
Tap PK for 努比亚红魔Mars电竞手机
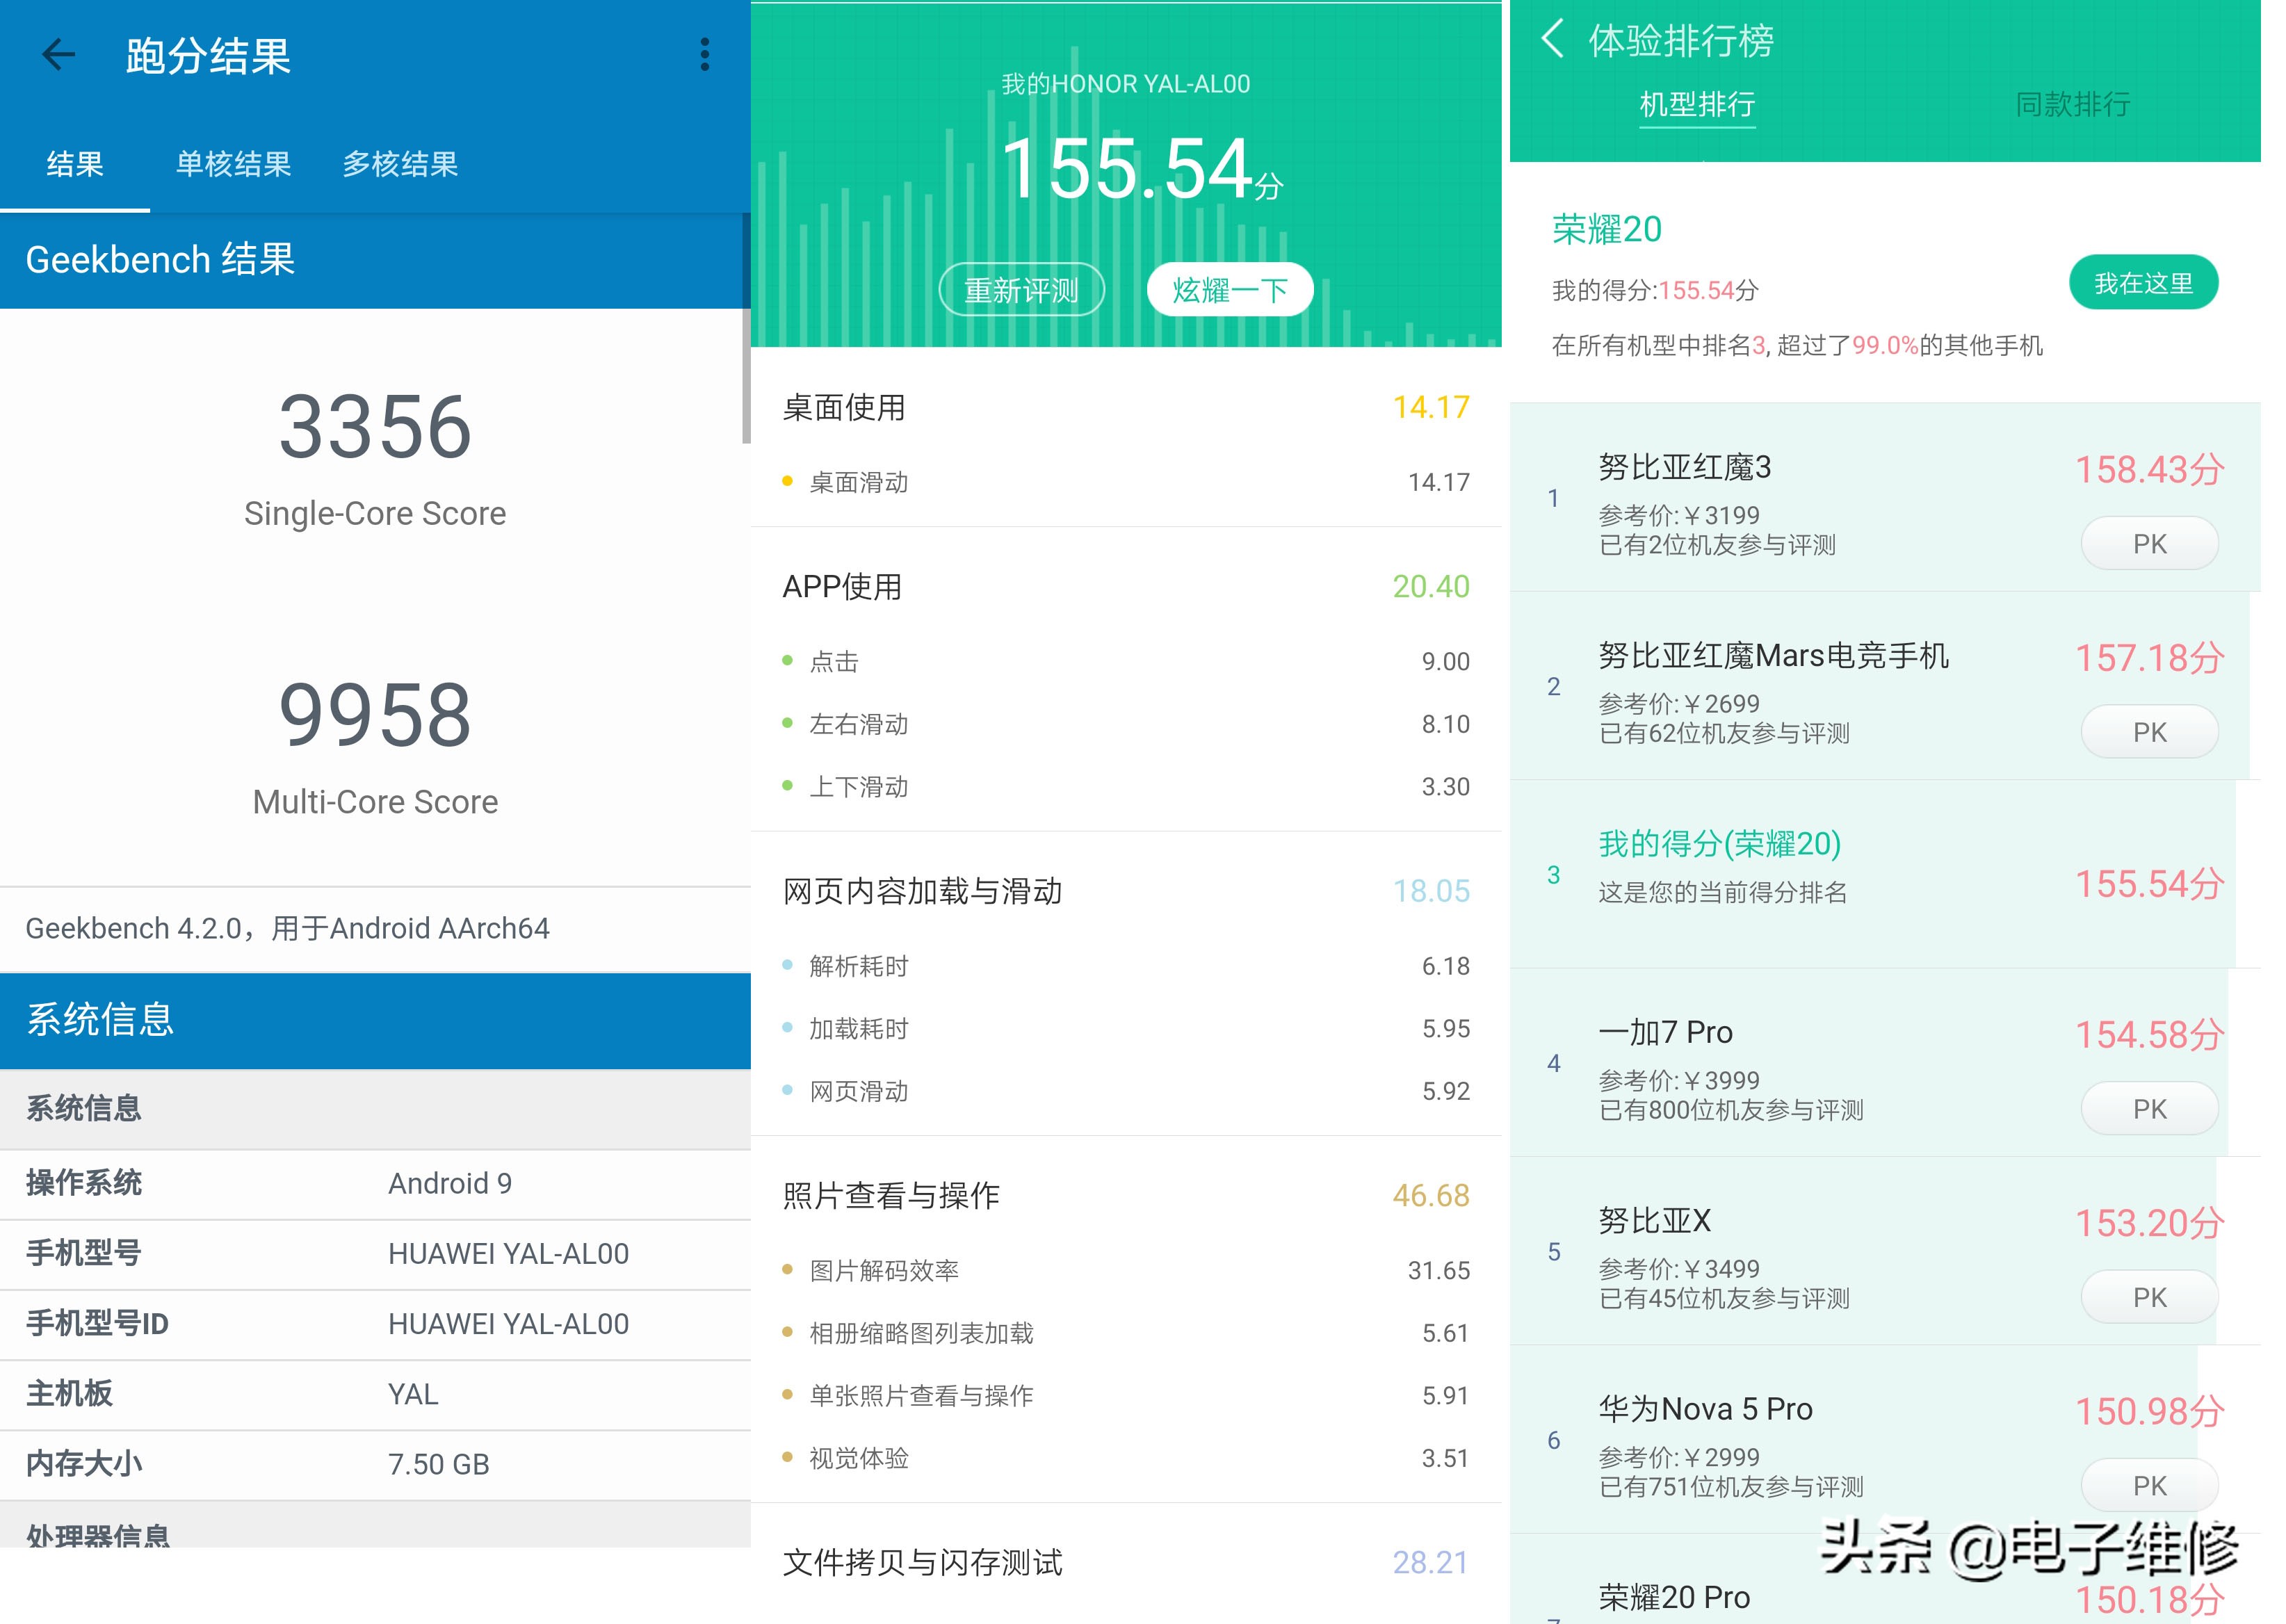[x=2149, y=732]
